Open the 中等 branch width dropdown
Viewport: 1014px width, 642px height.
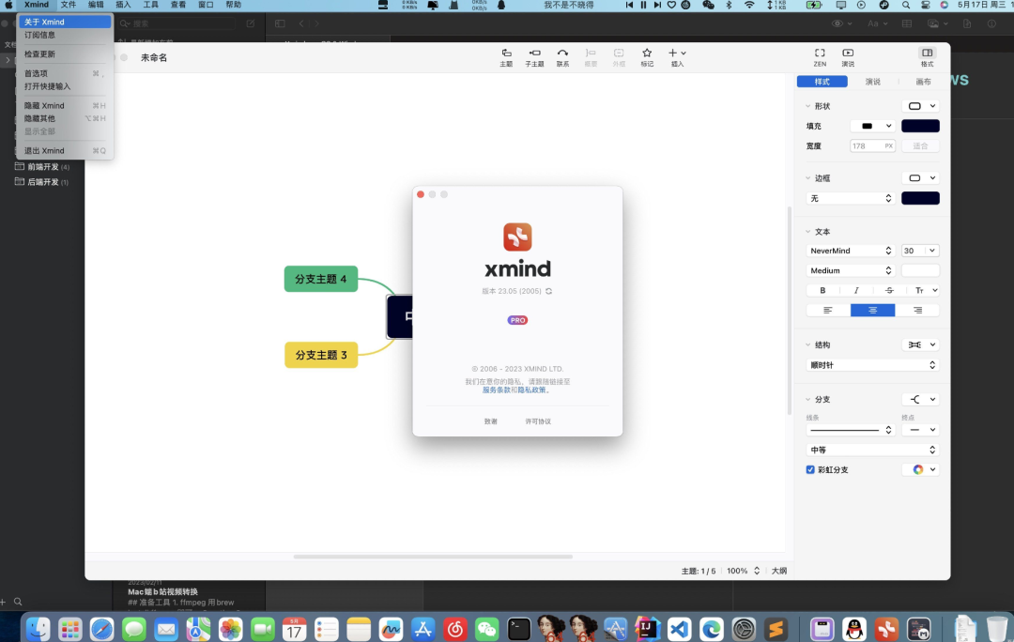(872, 450)
